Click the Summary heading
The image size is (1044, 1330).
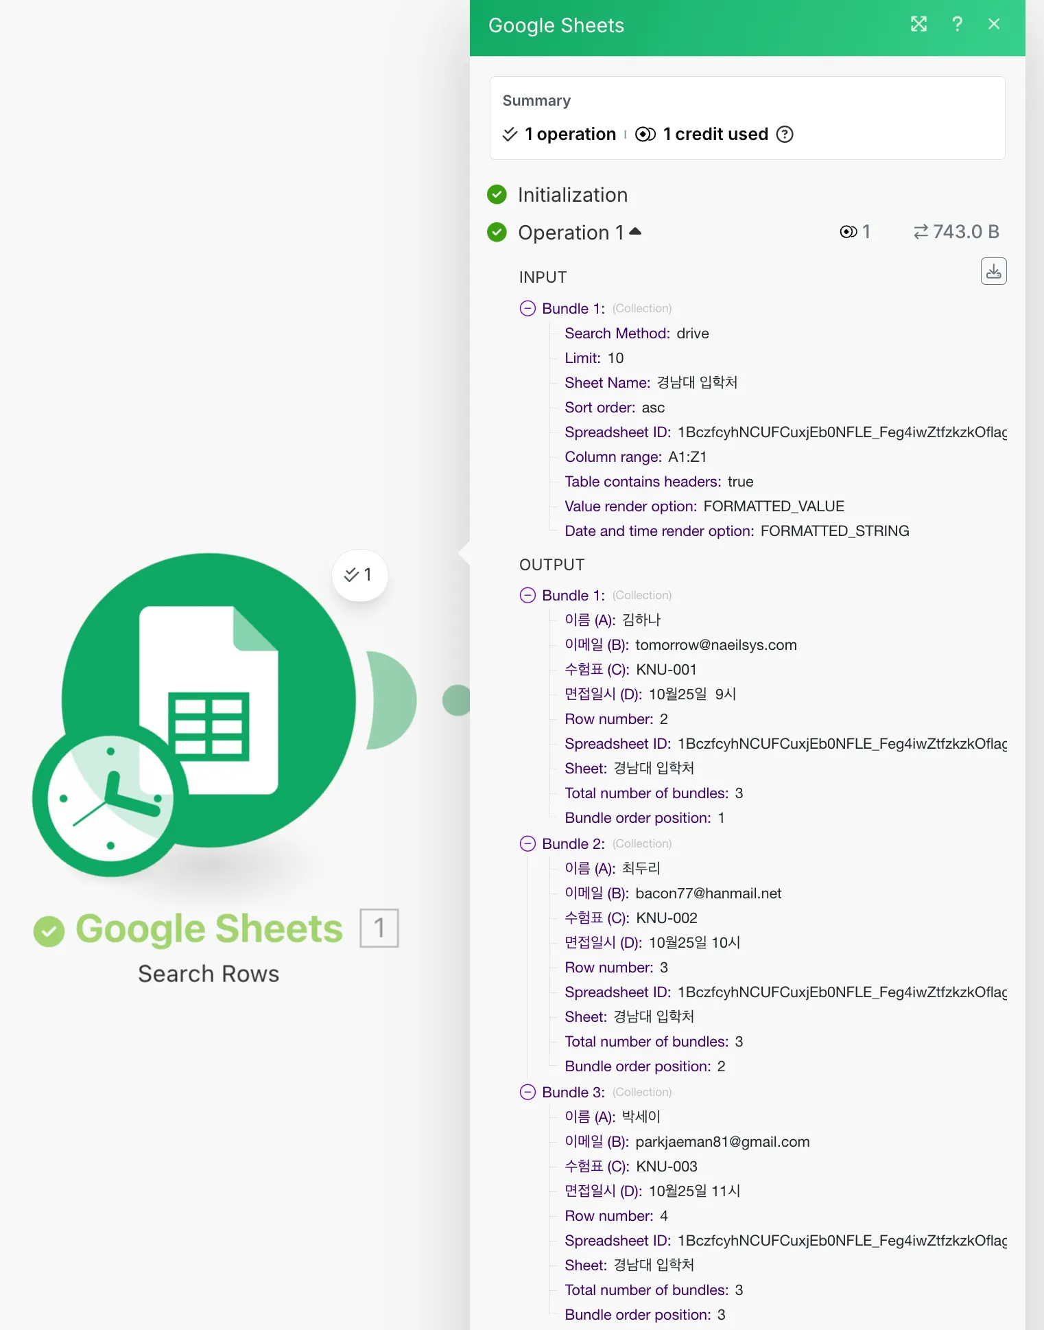(536, 101)
